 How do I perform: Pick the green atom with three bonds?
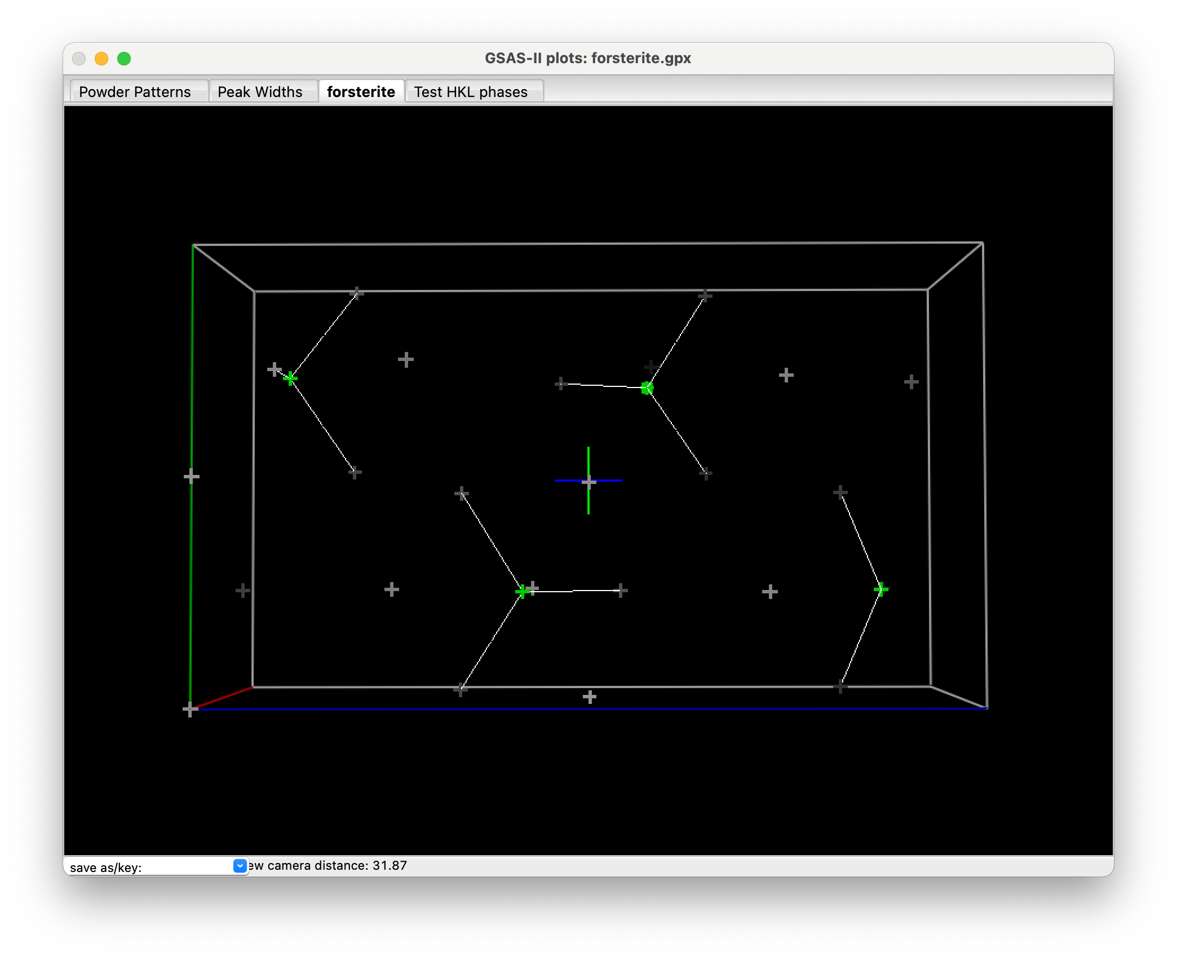tap(647, 387)
